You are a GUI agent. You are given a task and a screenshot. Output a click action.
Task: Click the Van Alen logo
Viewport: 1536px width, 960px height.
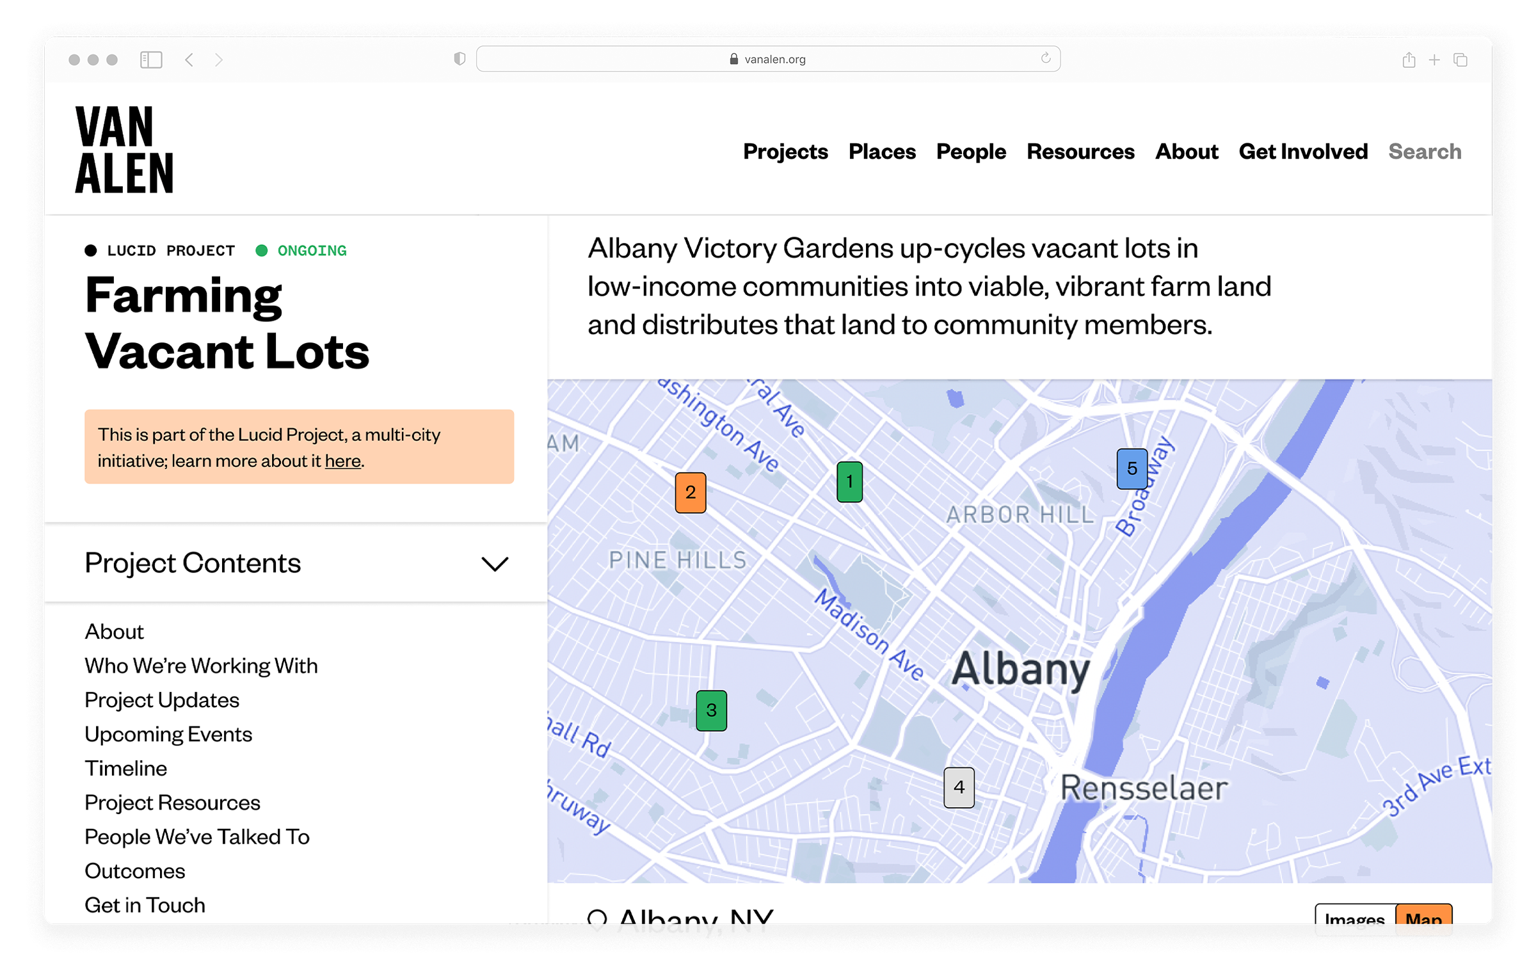pos(124,150)
